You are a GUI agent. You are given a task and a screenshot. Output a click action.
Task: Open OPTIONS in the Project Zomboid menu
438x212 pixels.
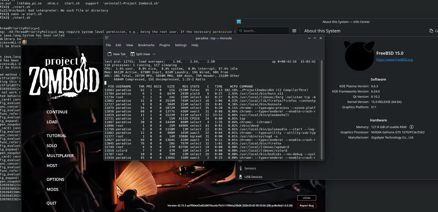(55, 179)
